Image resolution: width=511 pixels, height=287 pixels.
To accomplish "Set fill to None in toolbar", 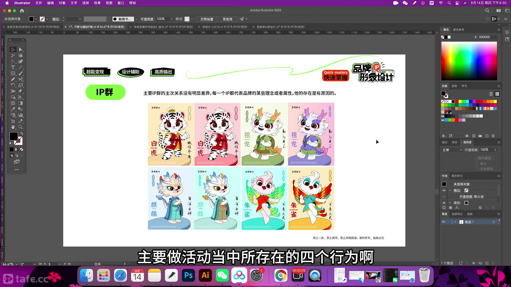I will point(22,149).
